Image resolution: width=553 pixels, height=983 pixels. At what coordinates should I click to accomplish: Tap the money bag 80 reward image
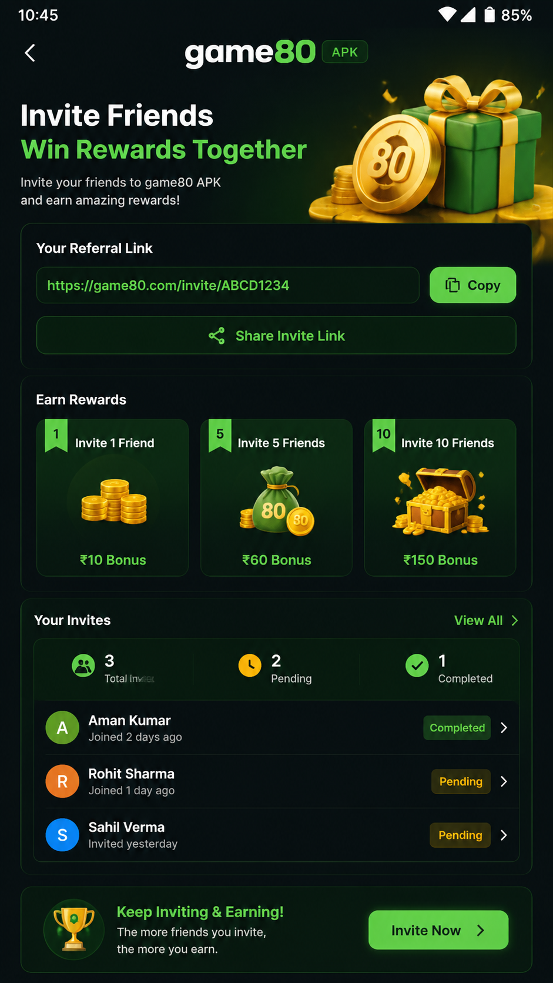point(277,501)
